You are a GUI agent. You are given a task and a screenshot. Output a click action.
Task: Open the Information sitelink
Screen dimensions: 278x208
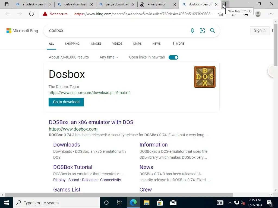point(154,145)
